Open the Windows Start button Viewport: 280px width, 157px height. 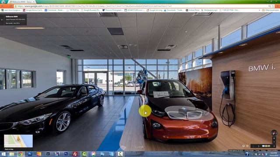pyautogui.click(x=3, y=154)
